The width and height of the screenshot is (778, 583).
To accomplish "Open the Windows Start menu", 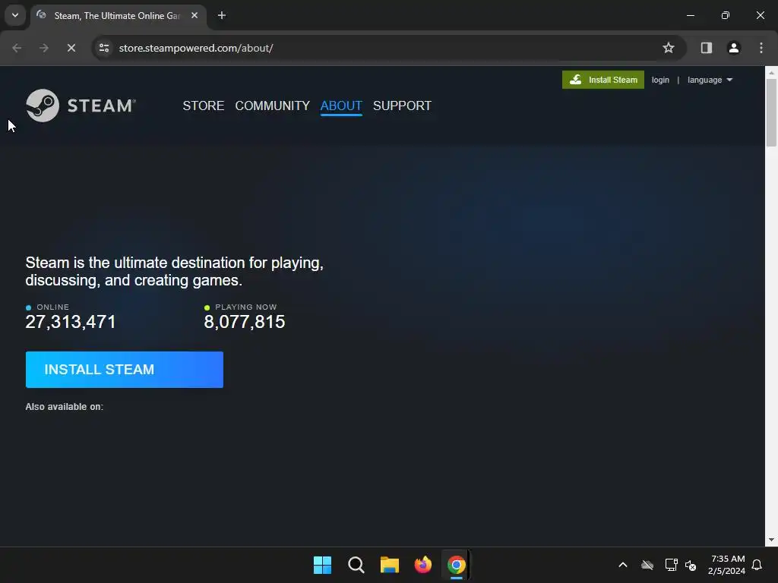I will pyautogui.click(x=322, y=565).
